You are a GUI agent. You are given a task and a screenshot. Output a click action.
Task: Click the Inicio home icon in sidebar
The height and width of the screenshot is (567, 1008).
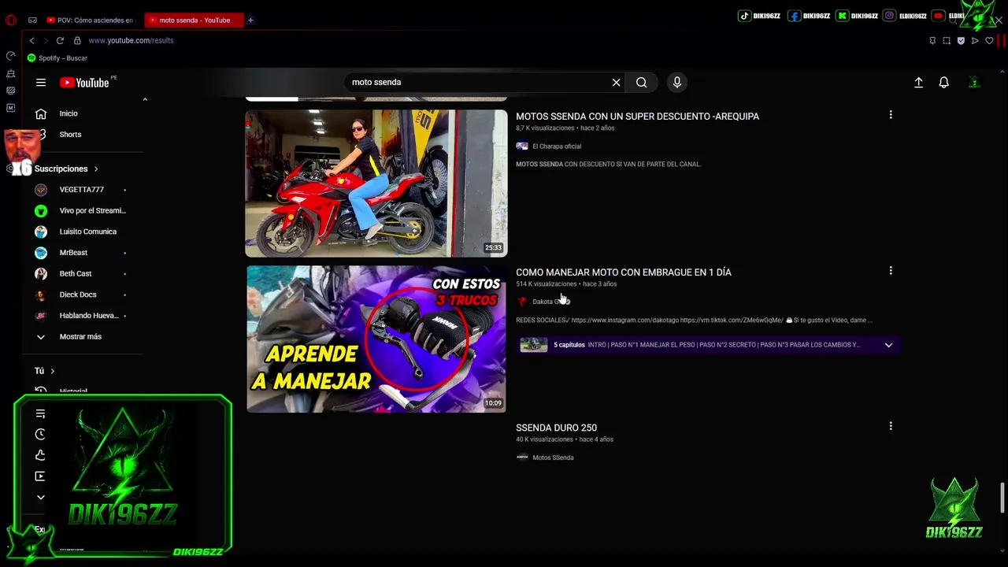(41, 113)
